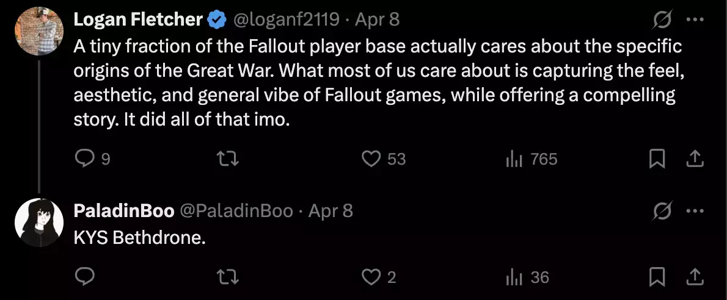
Task: Open more options menu on Logan's tweet
Action: 695,20
